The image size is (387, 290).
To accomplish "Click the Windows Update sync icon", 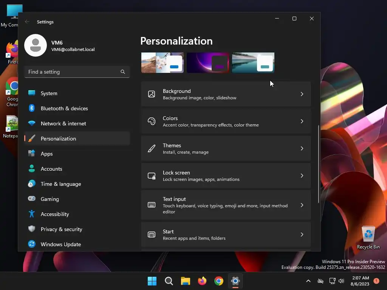I will 32,244.
